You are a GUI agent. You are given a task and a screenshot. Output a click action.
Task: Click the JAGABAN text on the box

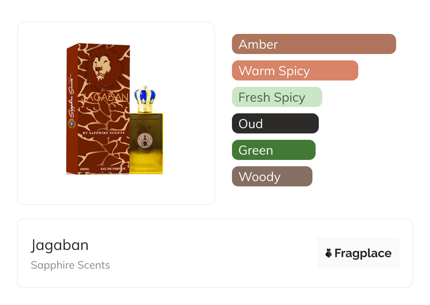[x=105, y=98]
